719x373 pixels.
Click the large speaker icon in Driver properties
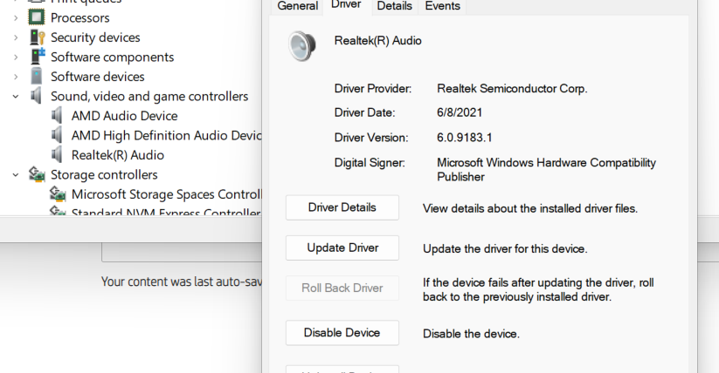tap(303, 45)
